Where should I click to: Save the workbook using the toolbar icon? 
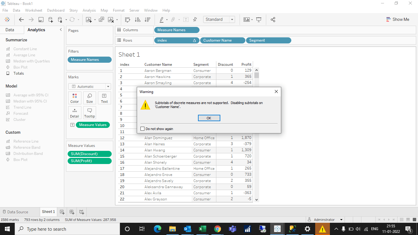(x=41, y=19)
